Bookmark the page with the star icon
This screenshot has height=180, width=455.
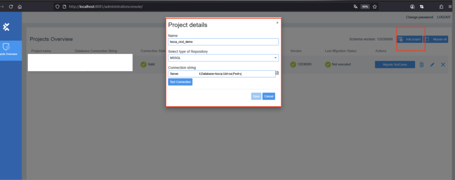(375, 7)
